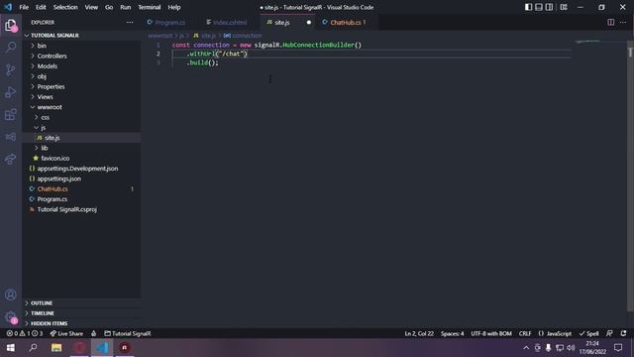Expand the Properties folder
This screenshot has width=634, height=357.
click(81, 86)
